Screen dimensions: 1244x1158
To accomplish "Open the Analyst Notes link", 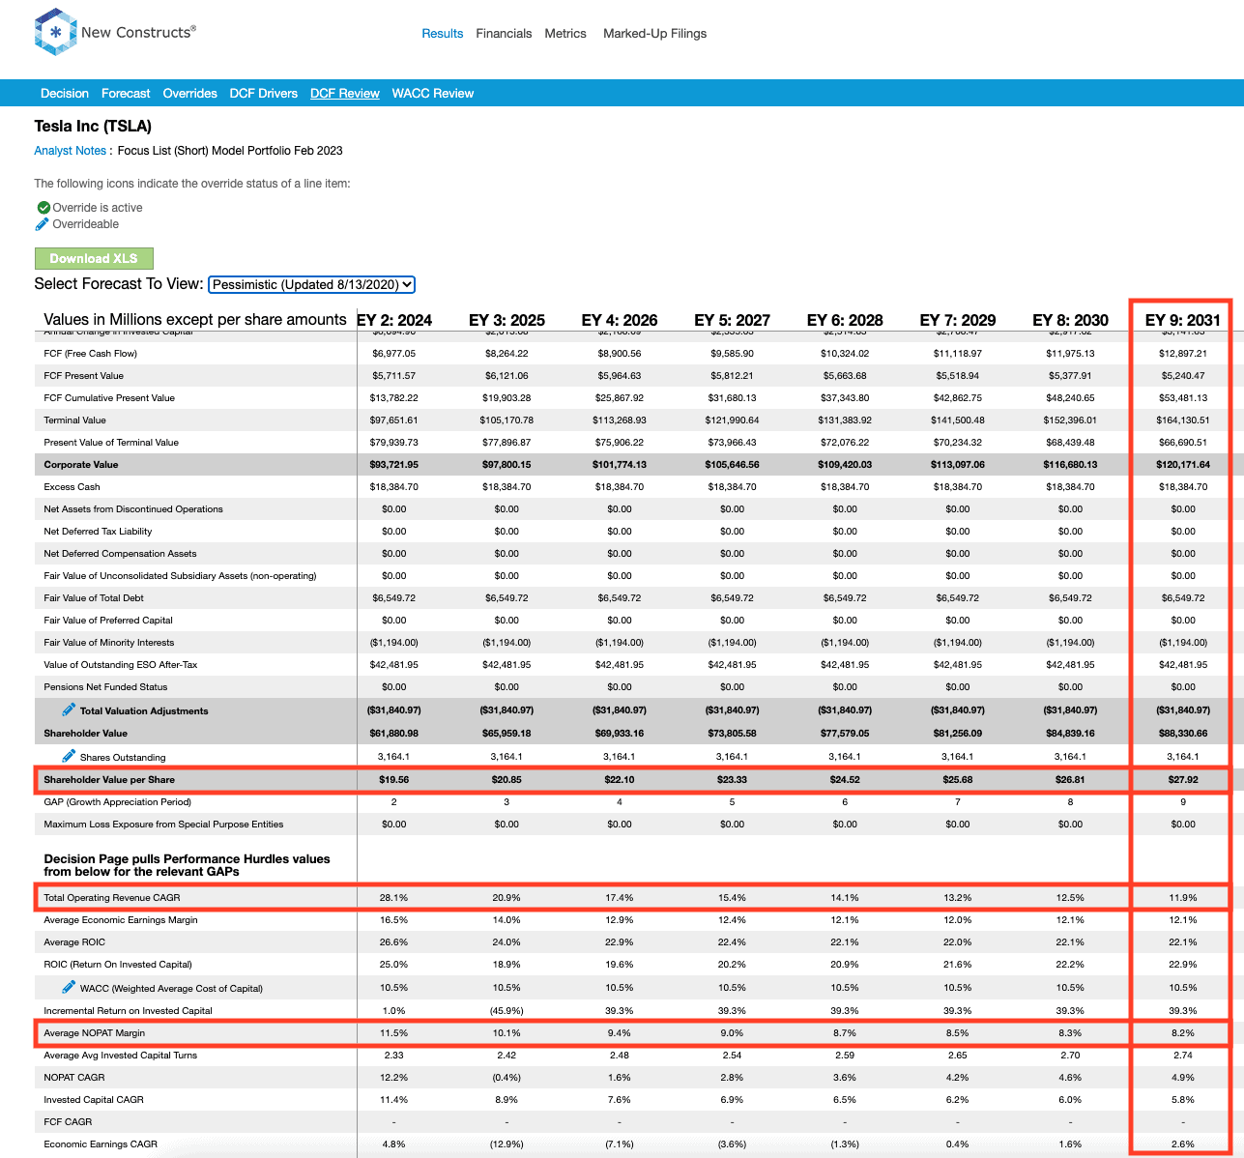I will [x=70, y=151].
